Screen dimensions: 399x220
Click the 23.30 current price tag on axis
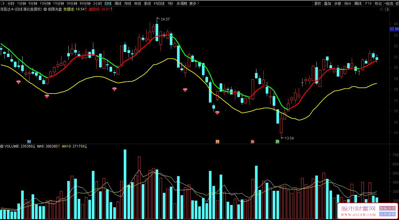[394, 29]
